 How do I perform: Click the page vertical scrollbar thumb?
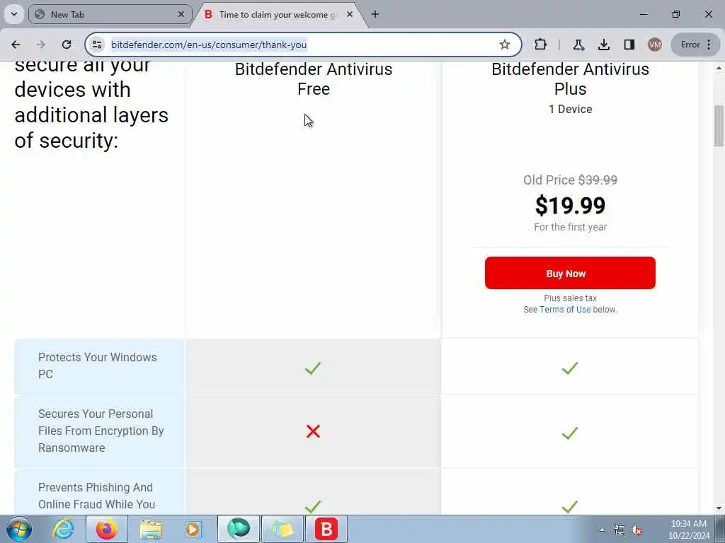(x=719, y=126)
